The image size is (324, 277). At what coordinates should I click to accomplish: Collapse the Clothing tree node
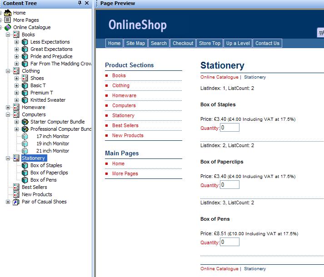8,71
